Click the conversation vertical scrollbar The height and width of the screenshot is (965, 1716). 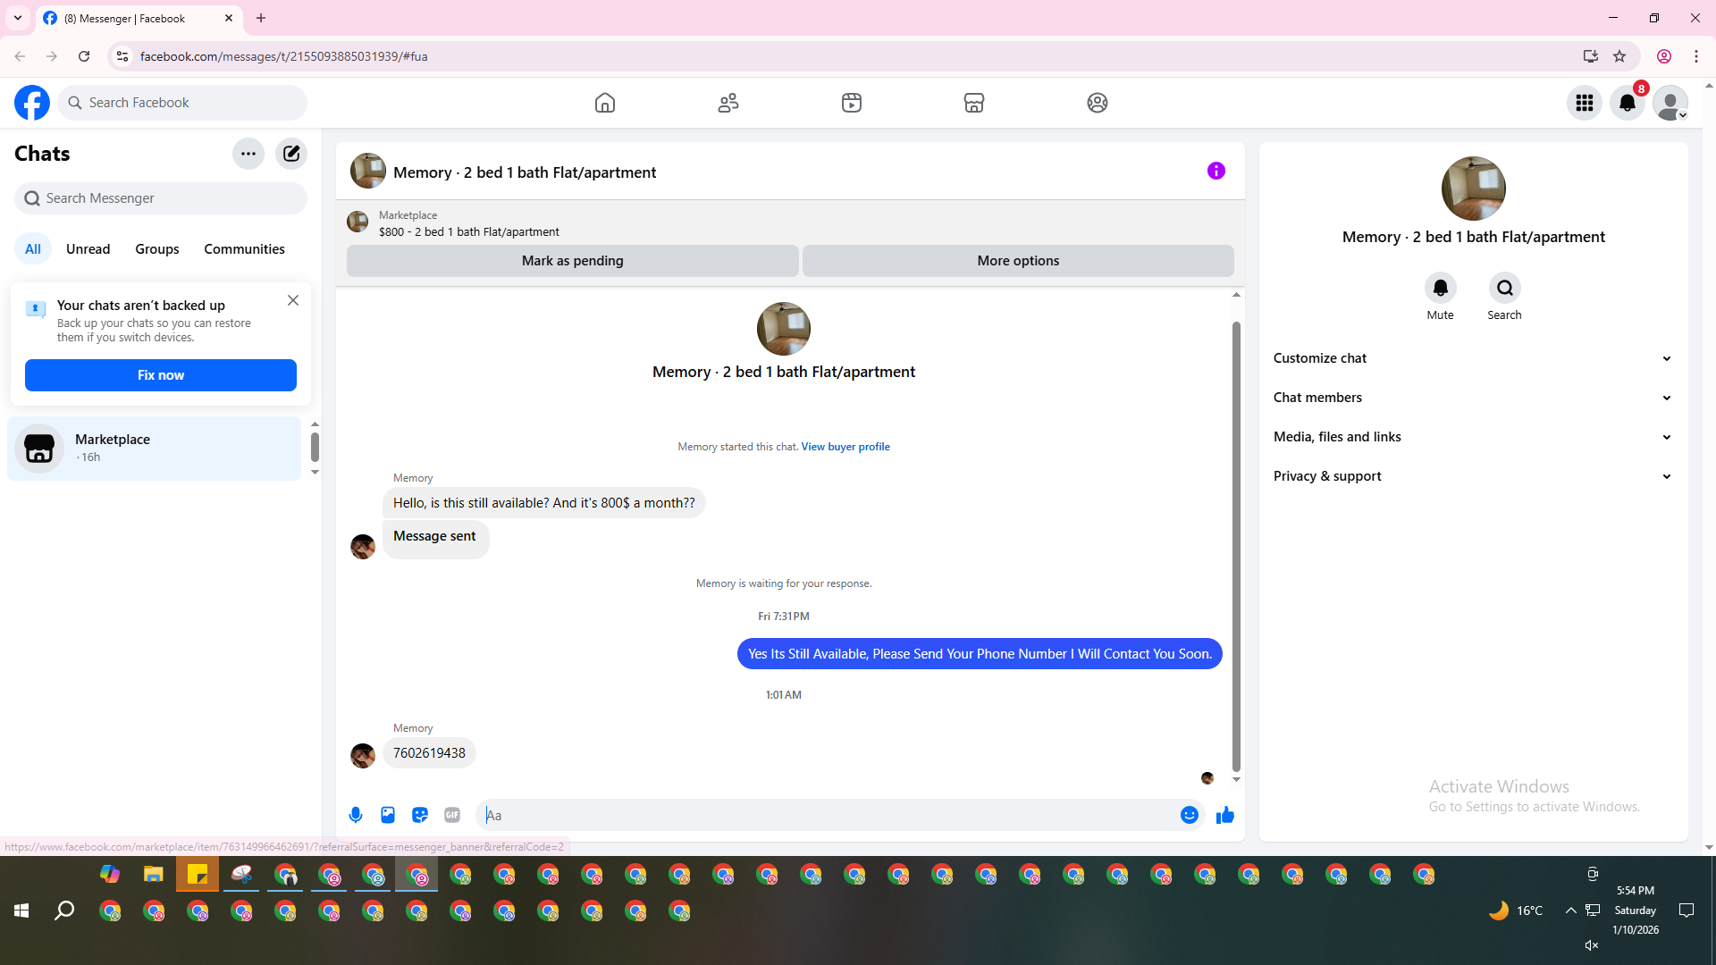click(1236, 545)
